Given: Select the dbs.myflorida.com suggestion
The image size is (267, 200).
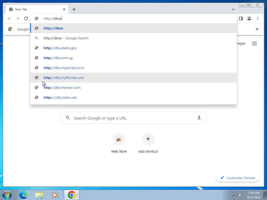Looking at the screenshot, I should click(x=133, y=78).
